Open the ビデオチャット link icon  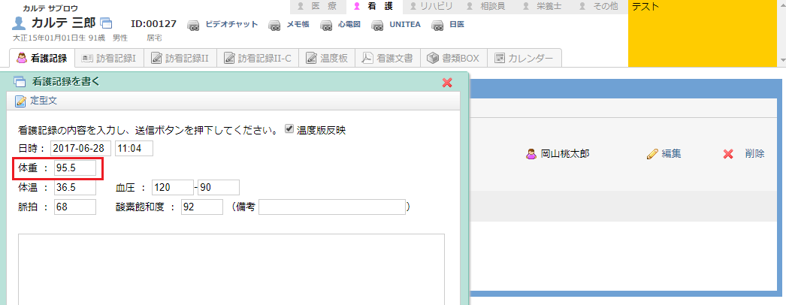pyautogui.click(x=194, y=25)
